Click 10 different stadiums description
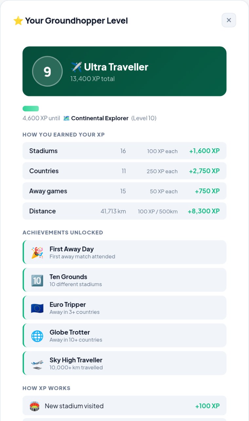 pos(76,284)
